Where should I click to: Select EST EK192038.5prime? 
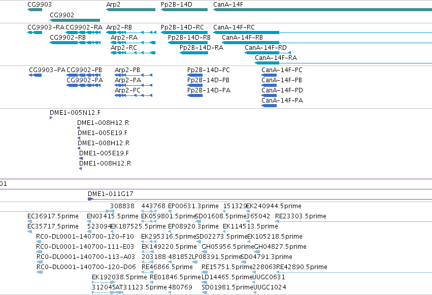(104, 282)
